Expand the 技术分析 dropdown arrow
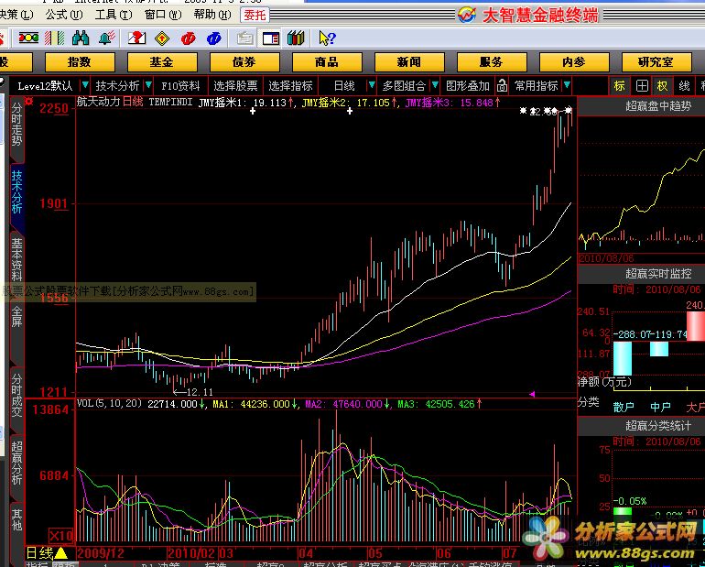705x567 pixels. [x=148, y=85]
